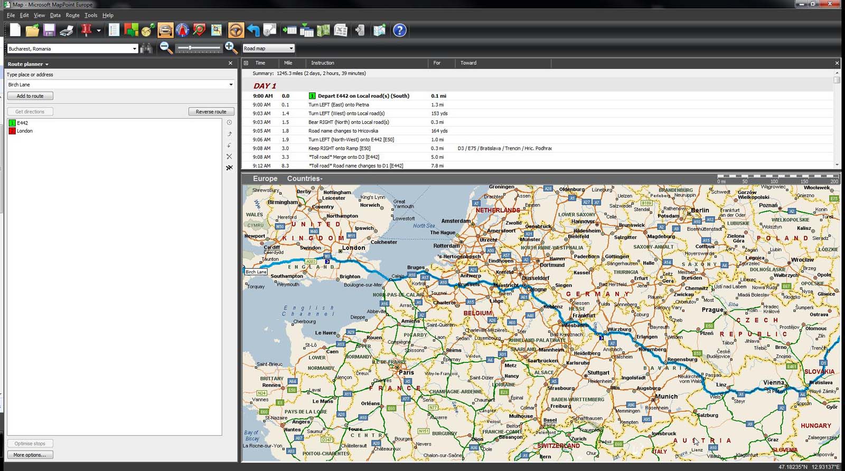This screenshot has width=845, height=471.
Task: Click the Toward column header
Action: (468, 63)
